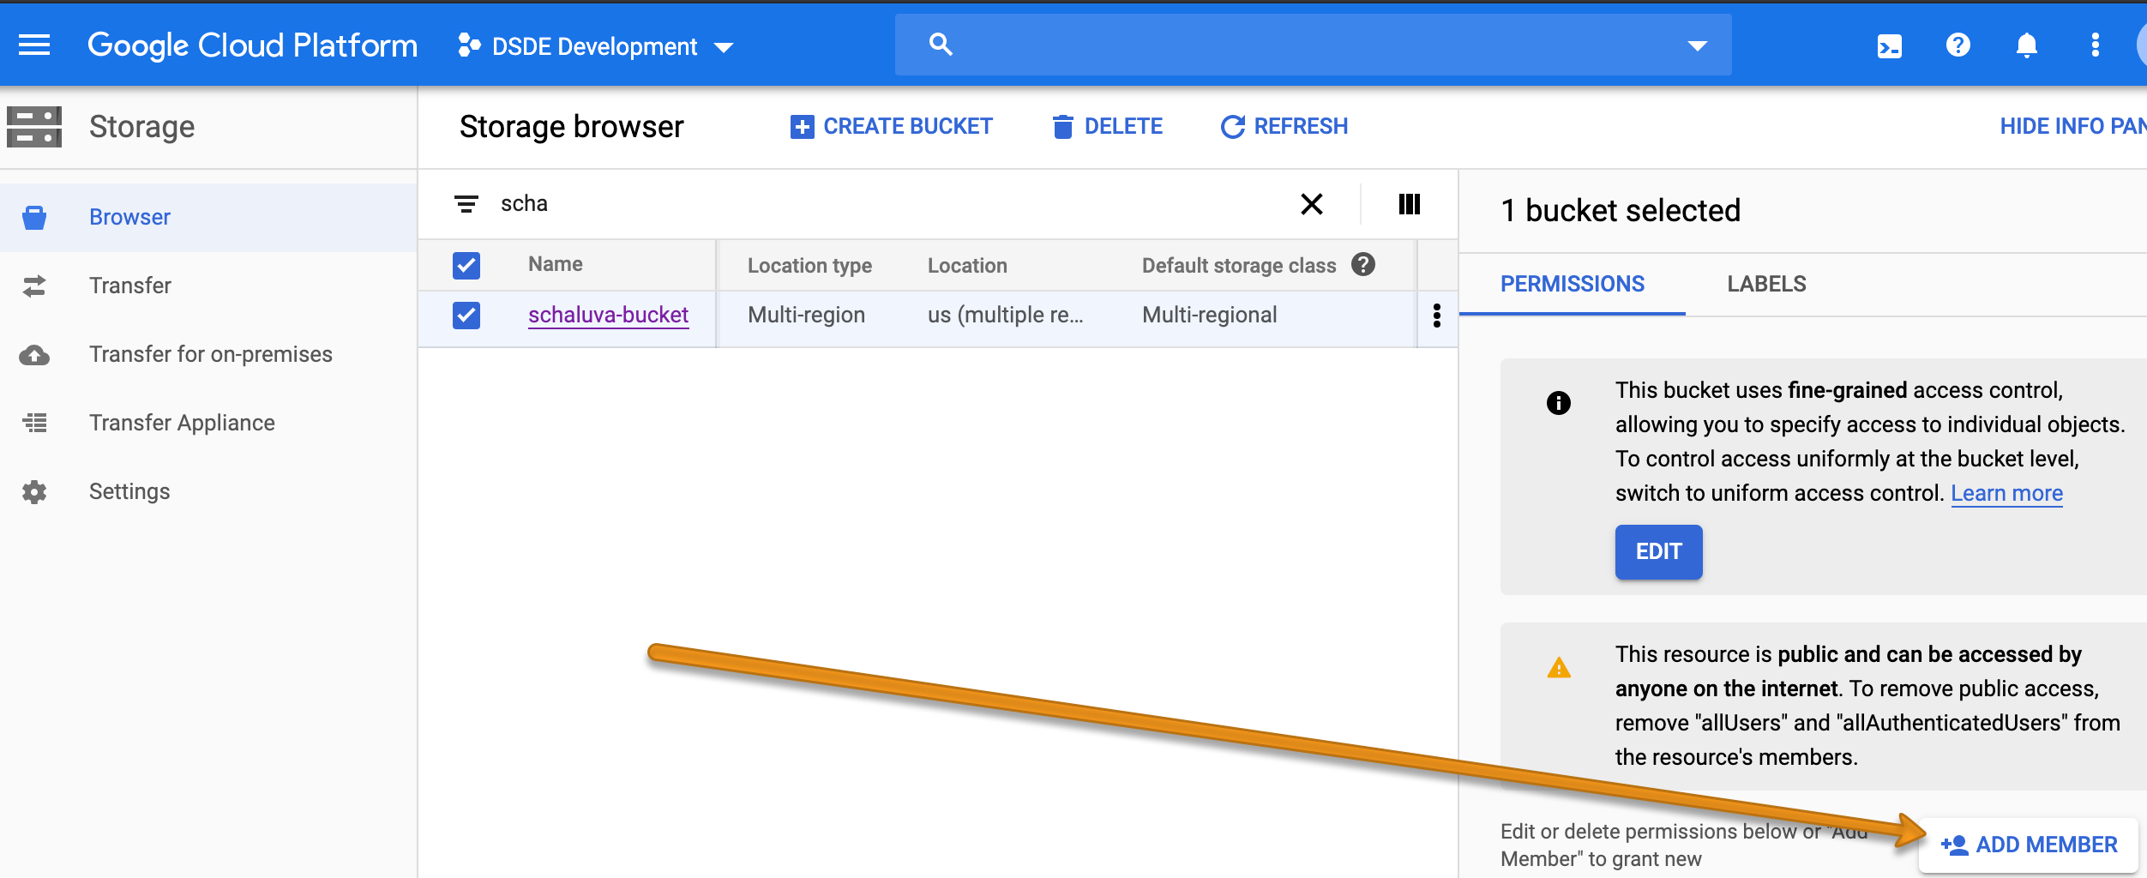Click the Multi-regional storage class cell
The width and height of the screenshot is (2147, 878).
click(x=1209, y=315)
